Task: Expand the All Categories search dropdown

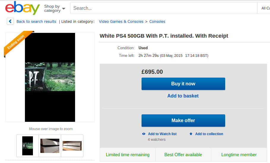Action: [265, 8]
